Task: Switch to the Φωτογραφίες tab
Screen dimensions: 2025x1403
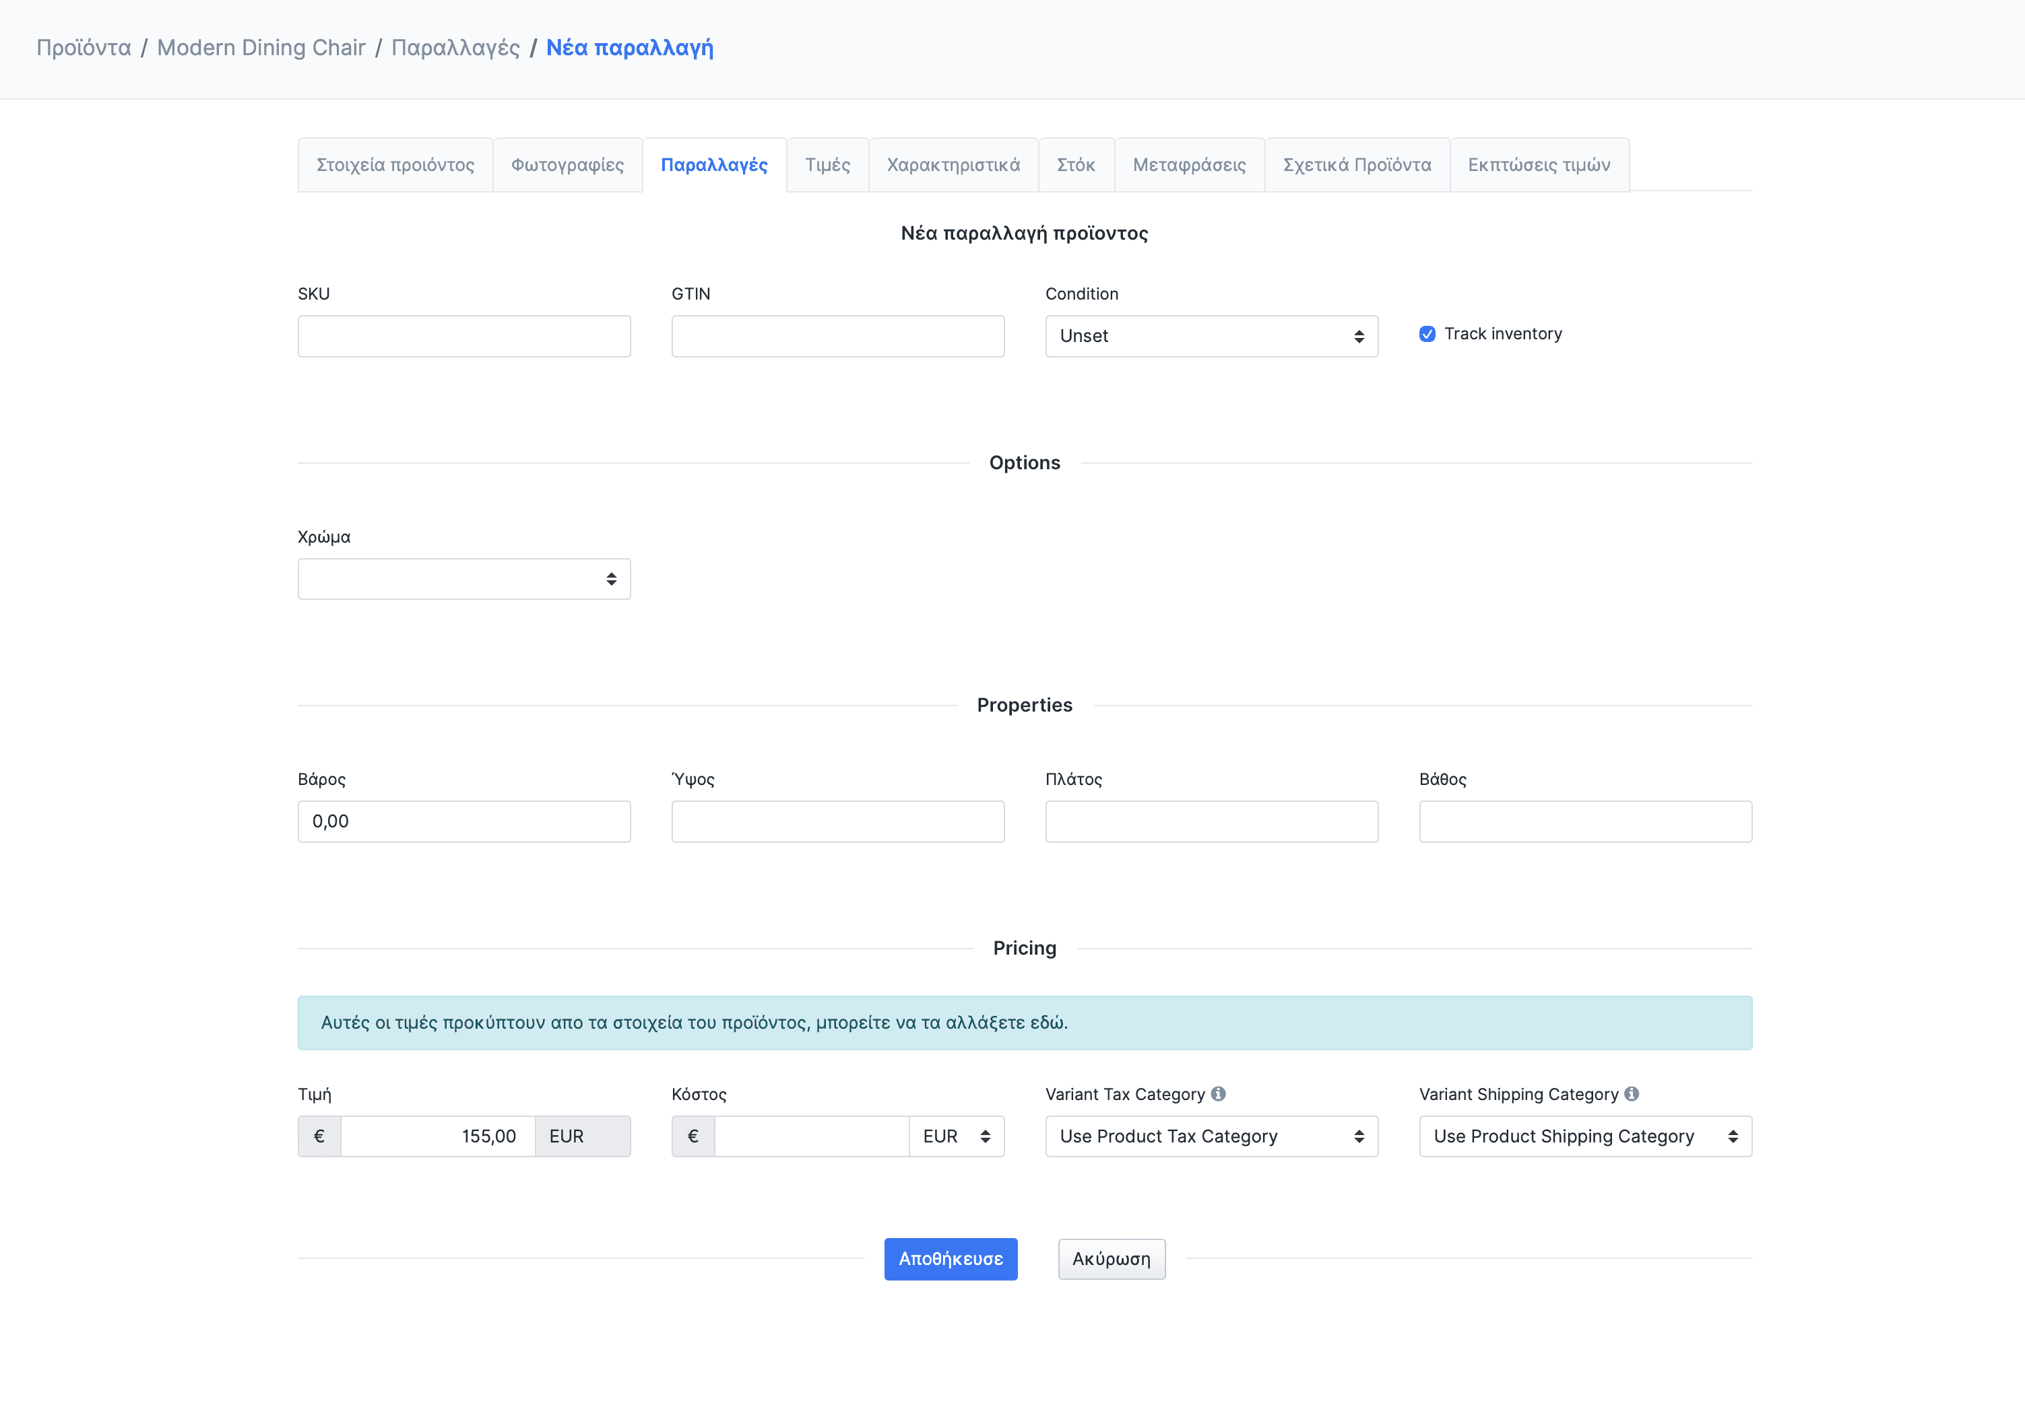Action: coord(567,165)
